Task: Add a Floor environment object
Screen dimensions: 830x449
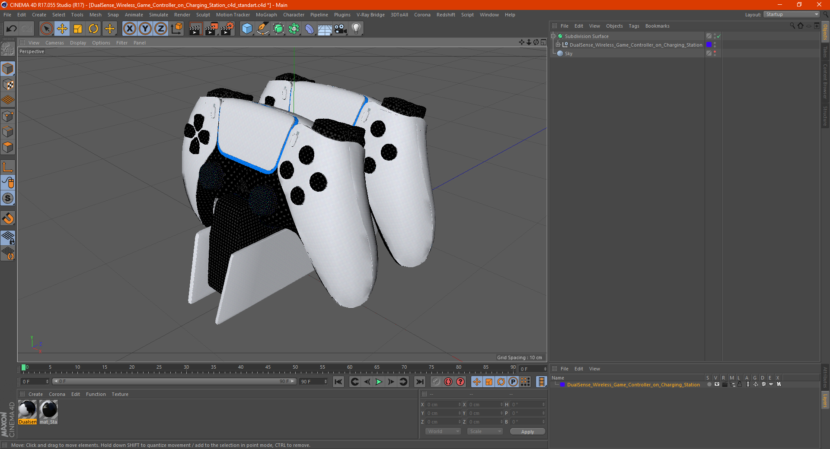Action: tap(325, 29)
